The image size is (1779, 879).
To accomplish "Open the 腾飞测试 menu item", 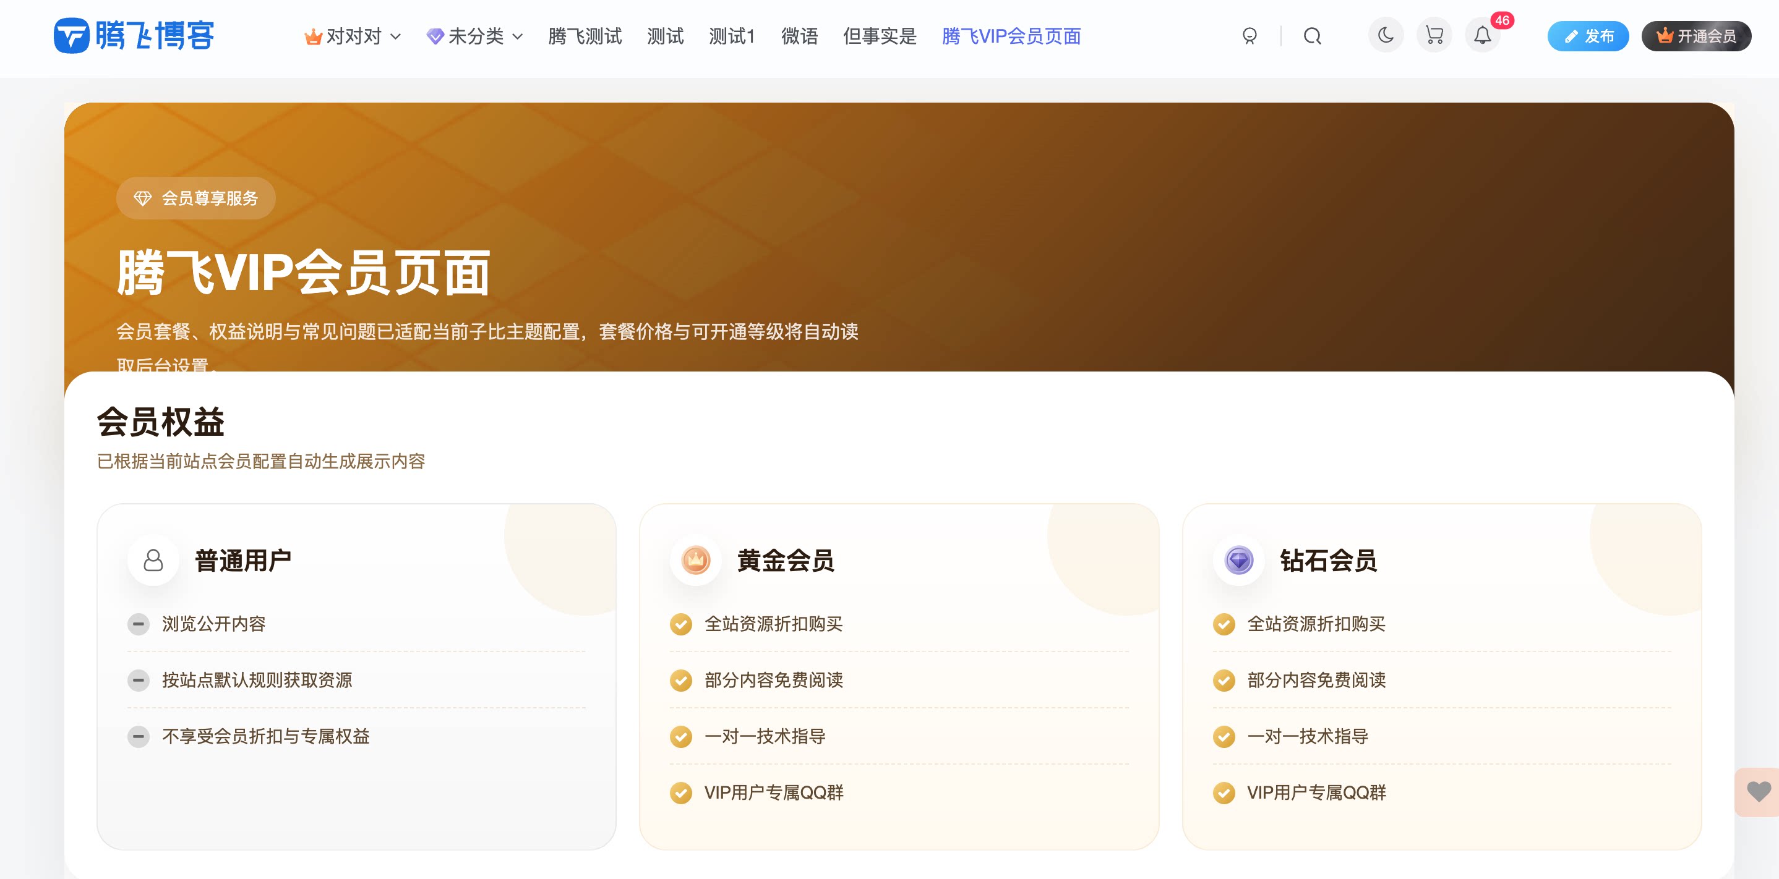I will tap(585, 36).
